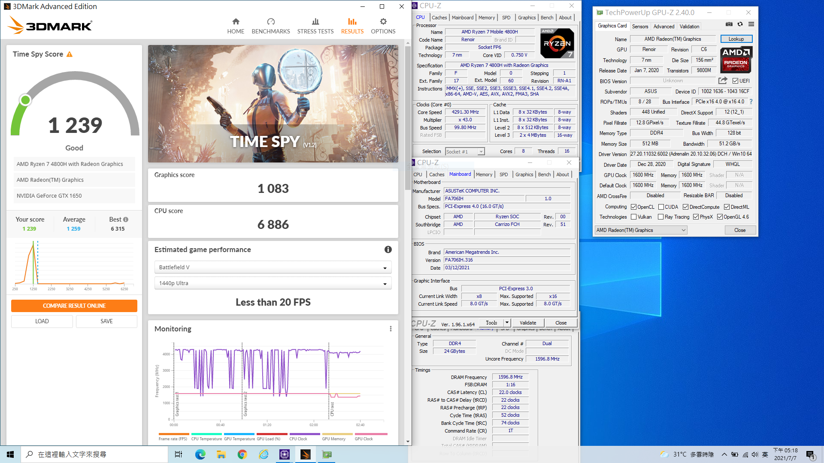Screen dimensions: 824x463
Task: Click 3DMark scrollbar down arrow
Action: (408, 442)
